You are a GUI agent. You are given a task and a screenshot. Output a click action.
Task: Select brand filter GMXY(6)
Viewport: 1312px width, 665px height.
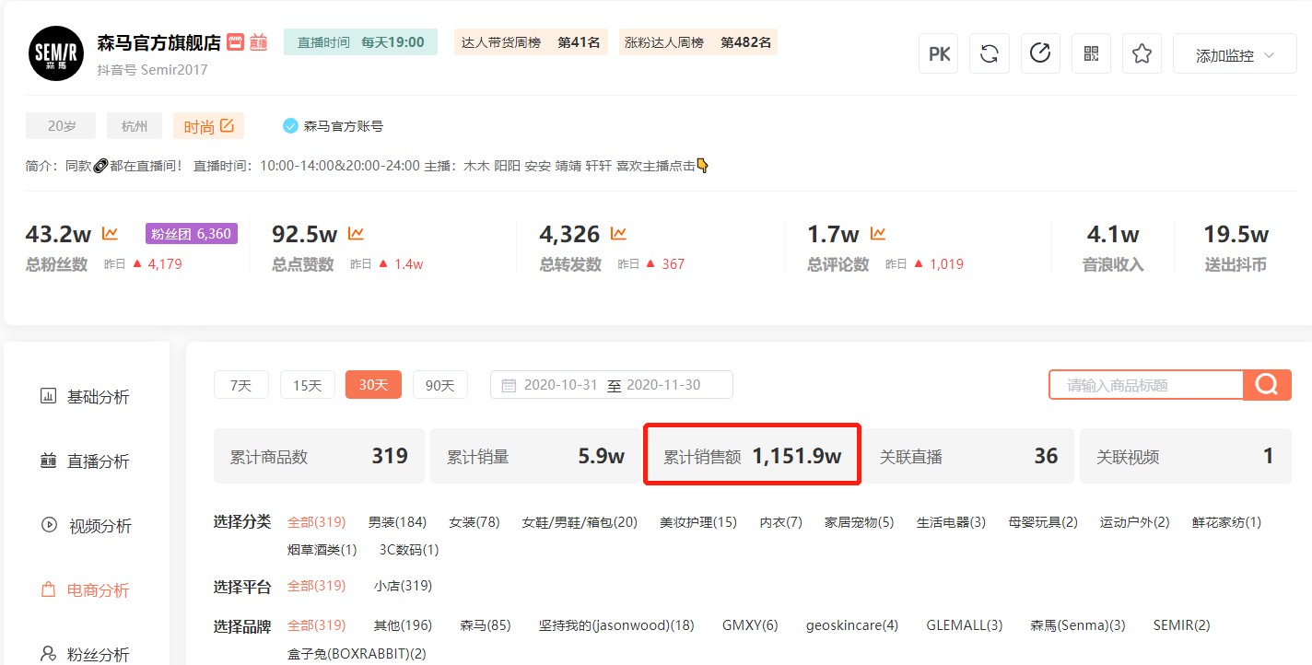(x=750, y=625)
